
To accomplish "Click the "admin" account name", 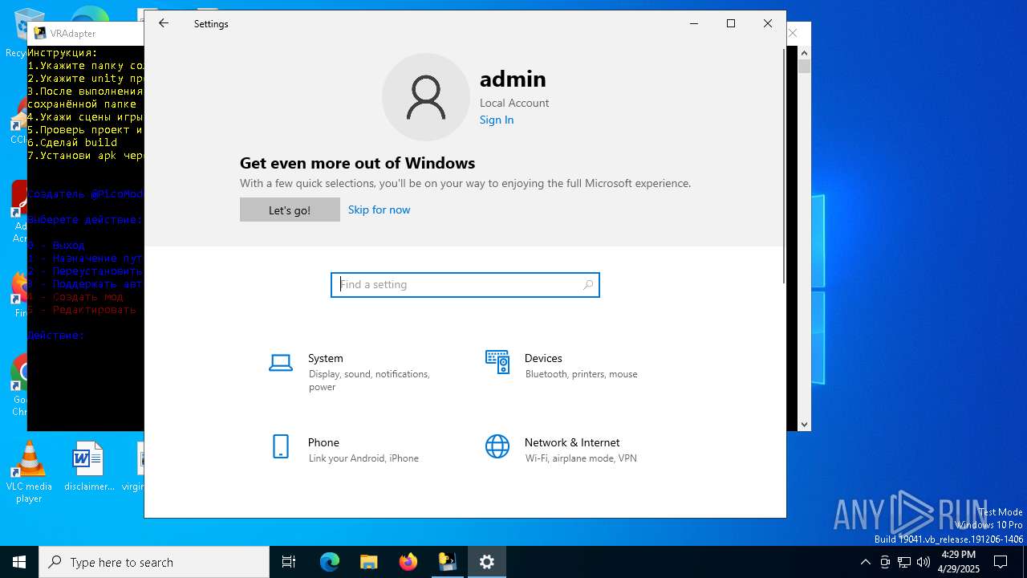I will tap(513, 79).
